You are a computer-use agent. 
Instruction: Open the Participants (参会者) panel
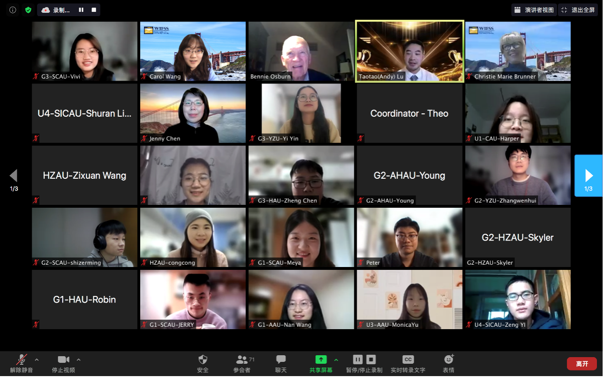(x=242, y=363)
